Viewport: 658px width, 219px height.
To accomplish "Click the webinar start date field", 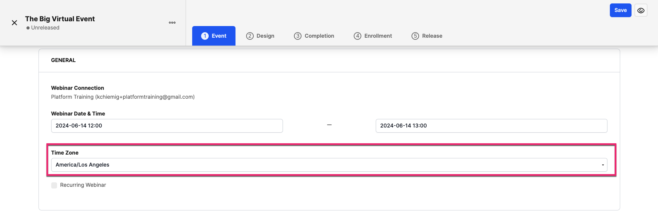I will pos(167,126).
